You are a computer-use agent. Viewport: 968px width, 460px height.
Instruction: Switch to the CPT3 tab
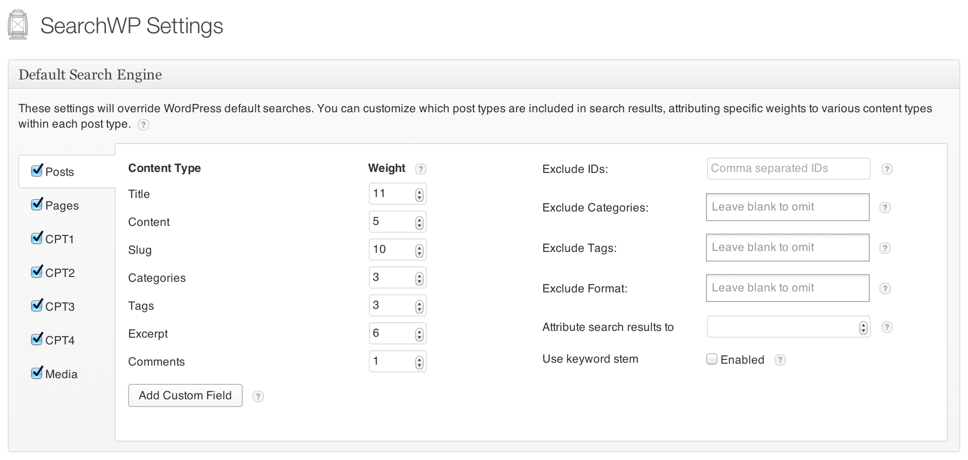(x=60, y=307)
